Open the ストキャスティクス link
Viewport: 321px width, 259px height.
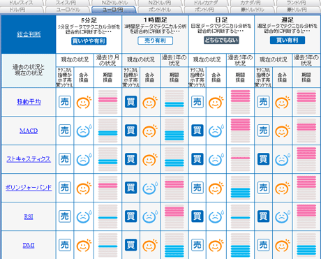[29, 159]
